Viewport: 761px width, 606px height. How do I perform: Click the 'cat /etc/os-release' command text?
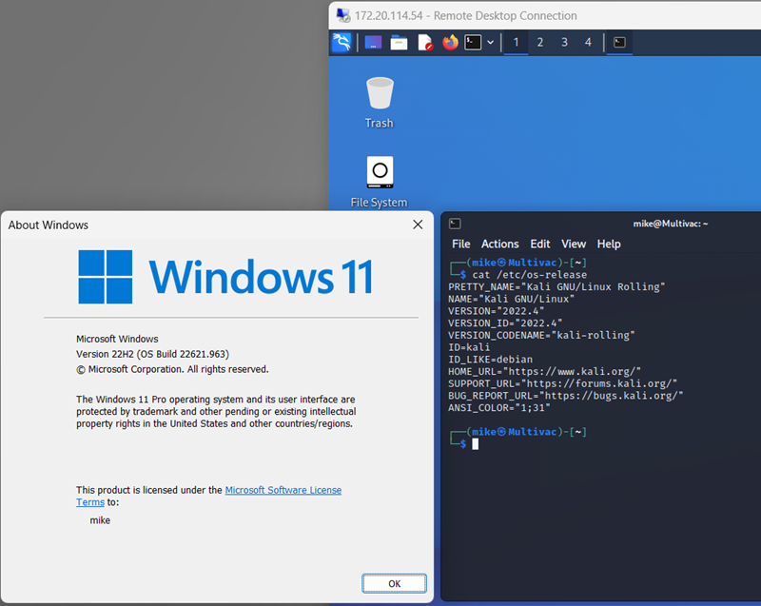click(530, 275)
